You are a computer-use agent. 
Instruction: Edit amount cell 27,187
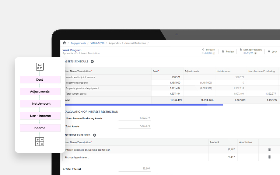223,149
